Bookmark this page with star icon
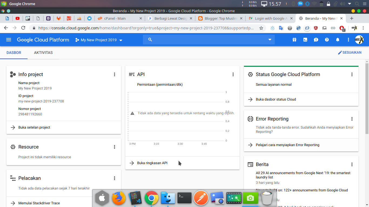This screenshot has height=207, width=369. (261, 28)
